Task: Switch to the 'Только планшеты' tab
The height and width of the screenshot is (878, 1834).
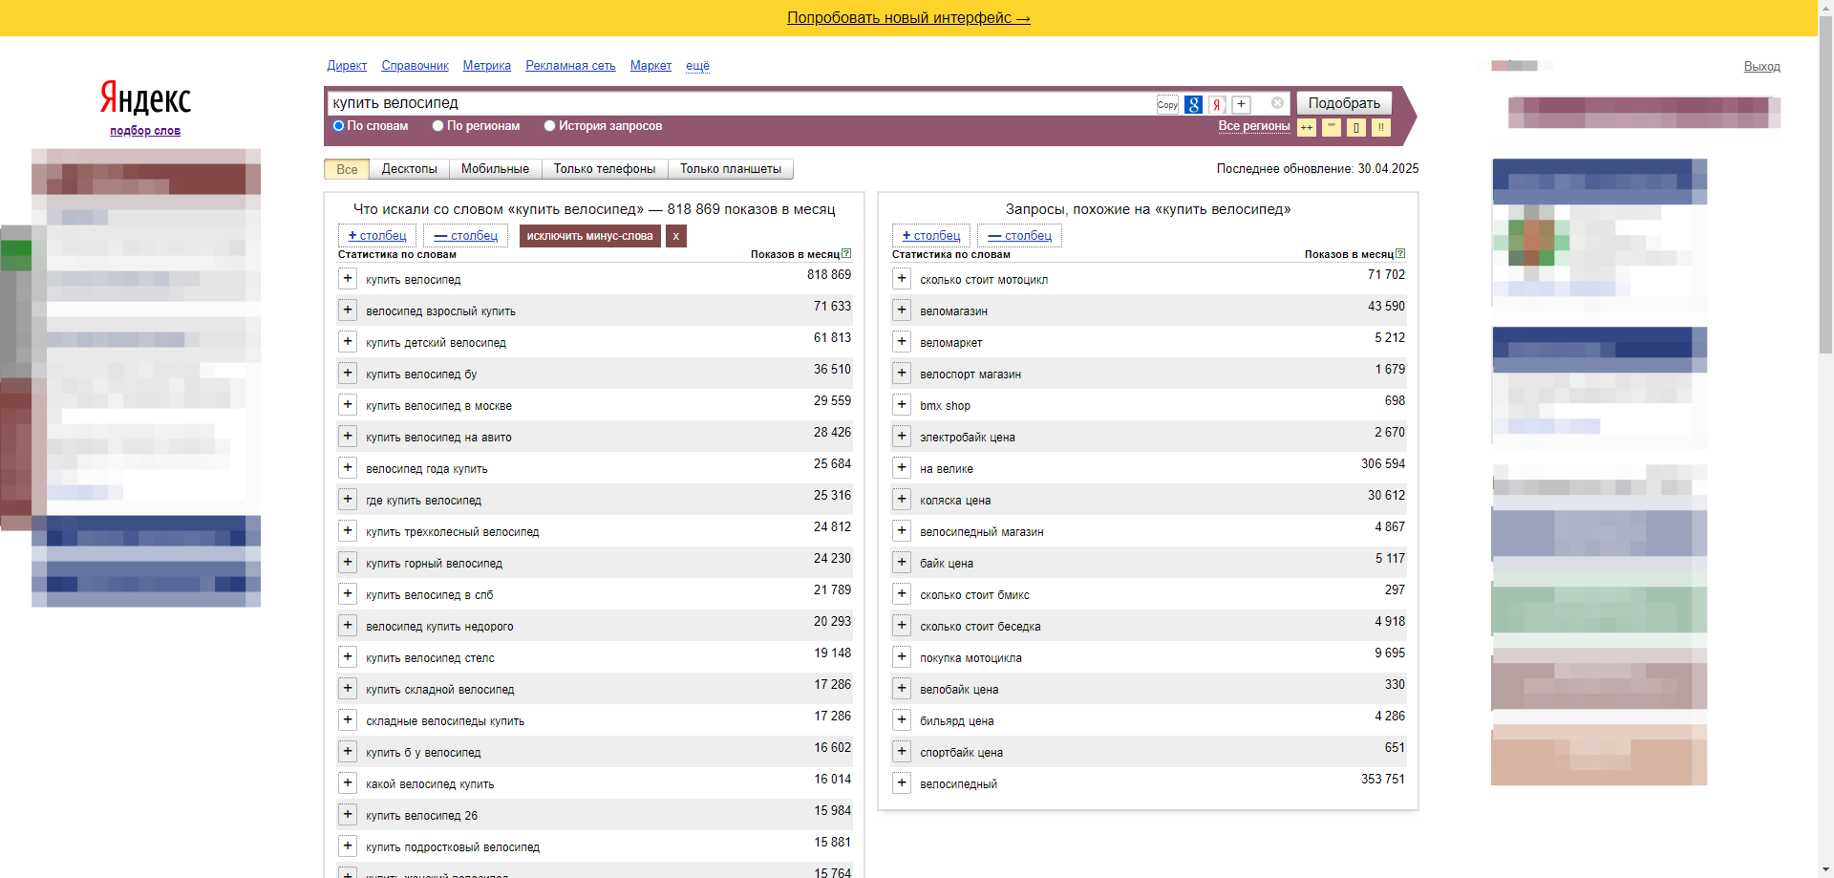Action: [731, 169]
